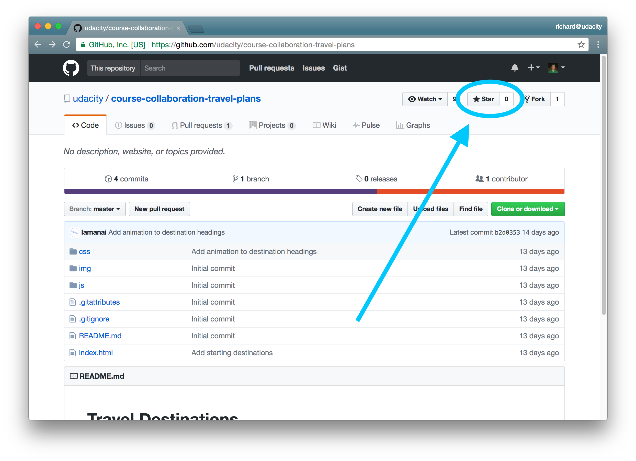Click the browser back arrow
636x461 pixels.
point(38,44)
